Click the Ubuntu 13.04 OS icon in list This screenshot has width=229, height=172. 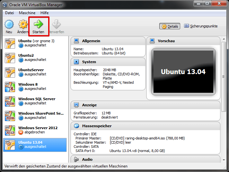click(x=10, y=145)
